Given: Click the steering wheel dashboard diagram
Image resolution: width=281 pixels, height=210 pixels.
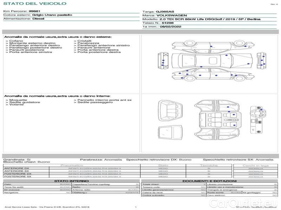Looking at the screenshot, I should (x=258, y=120).
